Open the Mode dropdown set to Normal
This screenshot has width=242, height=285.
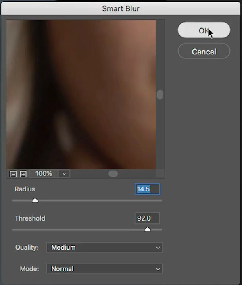104,269
